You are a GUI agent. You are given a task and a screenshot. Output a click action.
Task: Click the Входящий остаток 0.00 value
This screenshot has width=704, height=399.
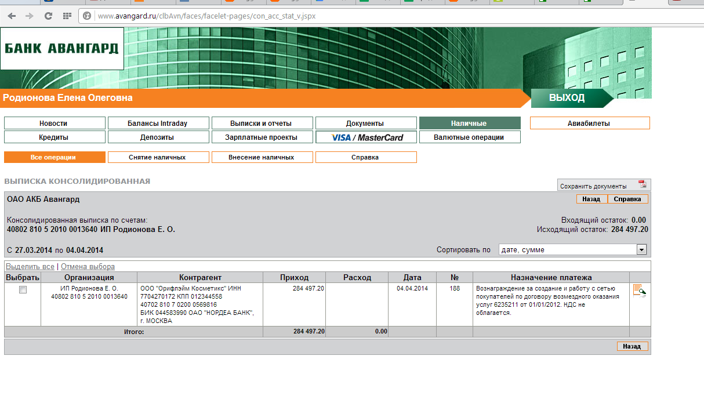(638, 220)
